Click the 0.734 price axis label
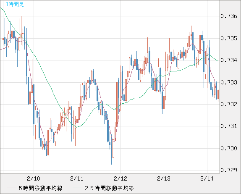The height and width of the screenshot is (194, 241). pyautogui.click(x=229, y=60)
